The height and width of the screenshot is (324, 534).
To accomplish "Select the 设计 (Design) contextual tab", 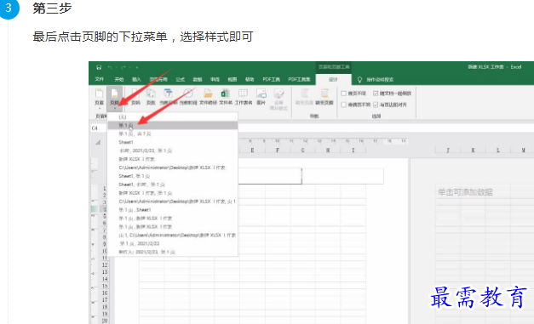I will (x=333, y=80).
